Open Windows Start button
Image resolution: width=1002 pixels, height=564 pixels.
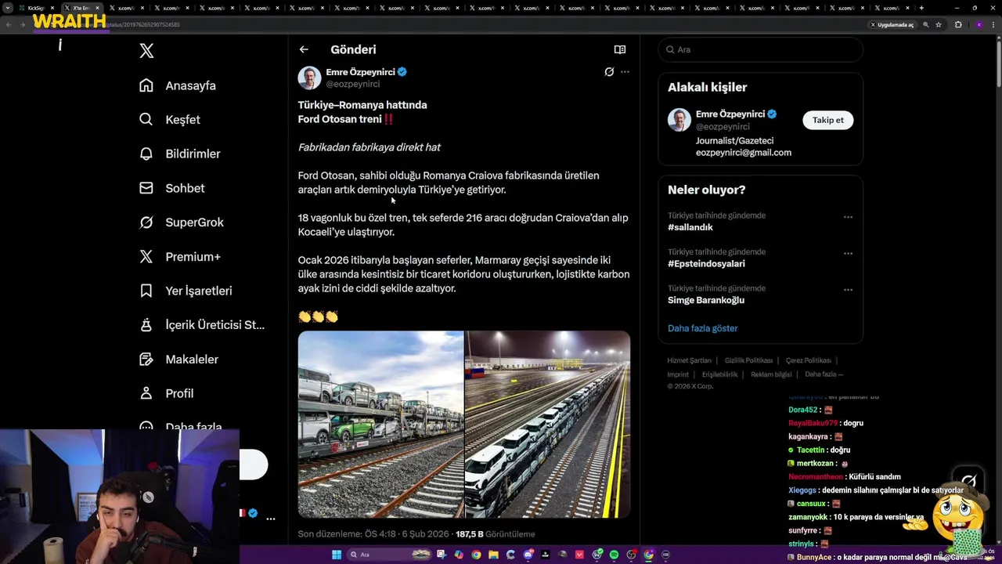click(337, 555)
